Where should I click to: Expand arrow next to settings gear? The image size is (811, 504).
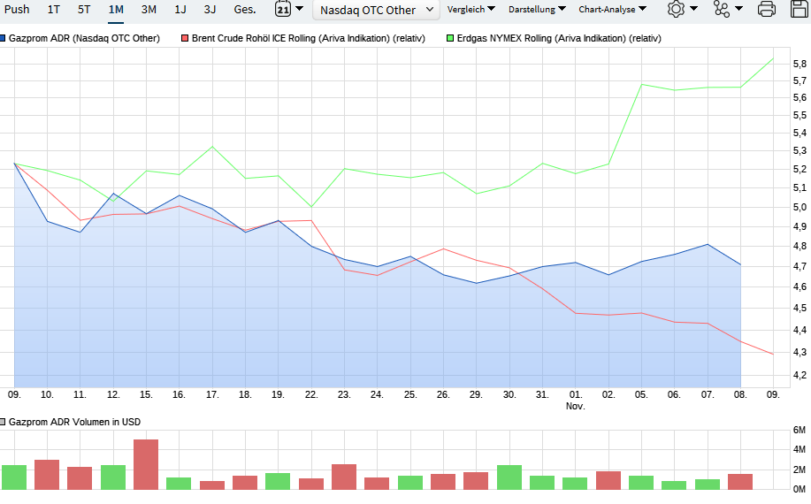click(x=693, y=8)
